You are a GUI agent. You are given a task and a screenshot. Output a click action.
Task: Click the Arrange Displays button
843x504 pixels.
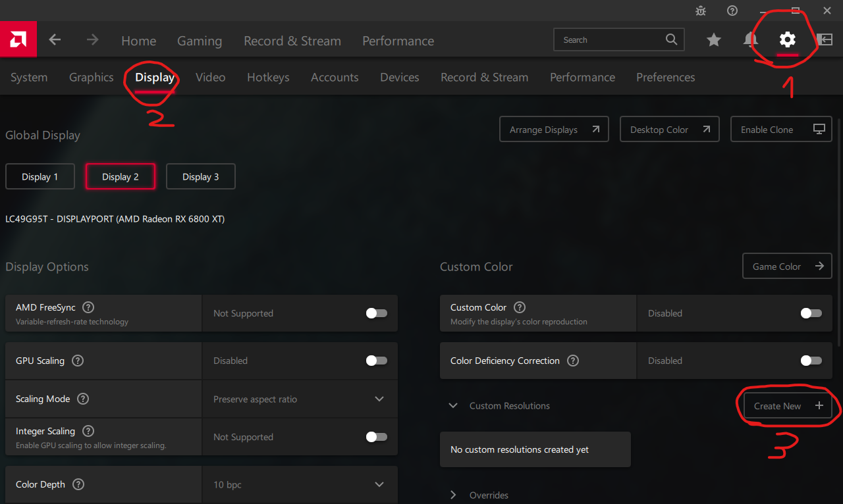pos(555,130)
